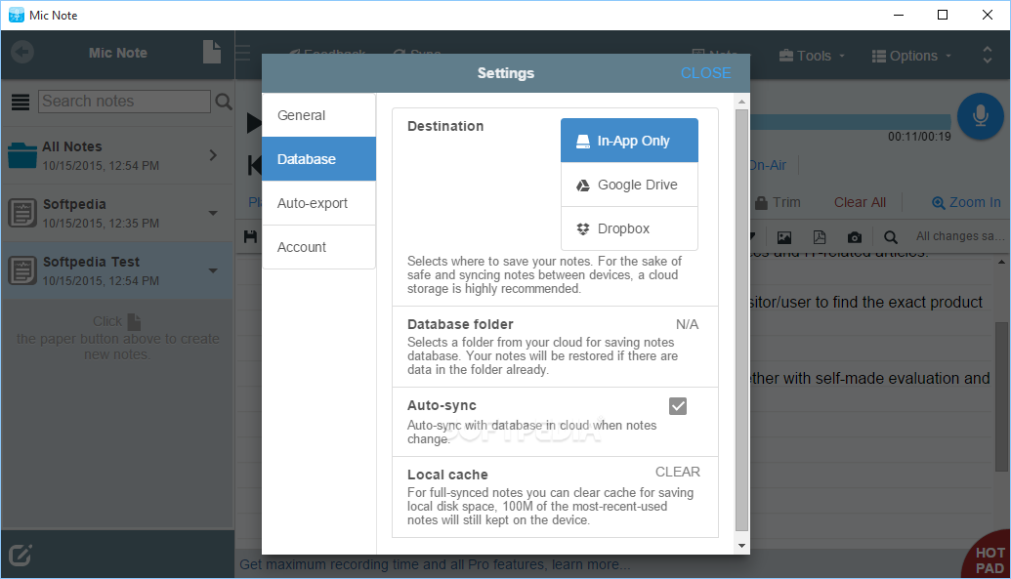Select the Softpedia note icon

pos(22,213)
